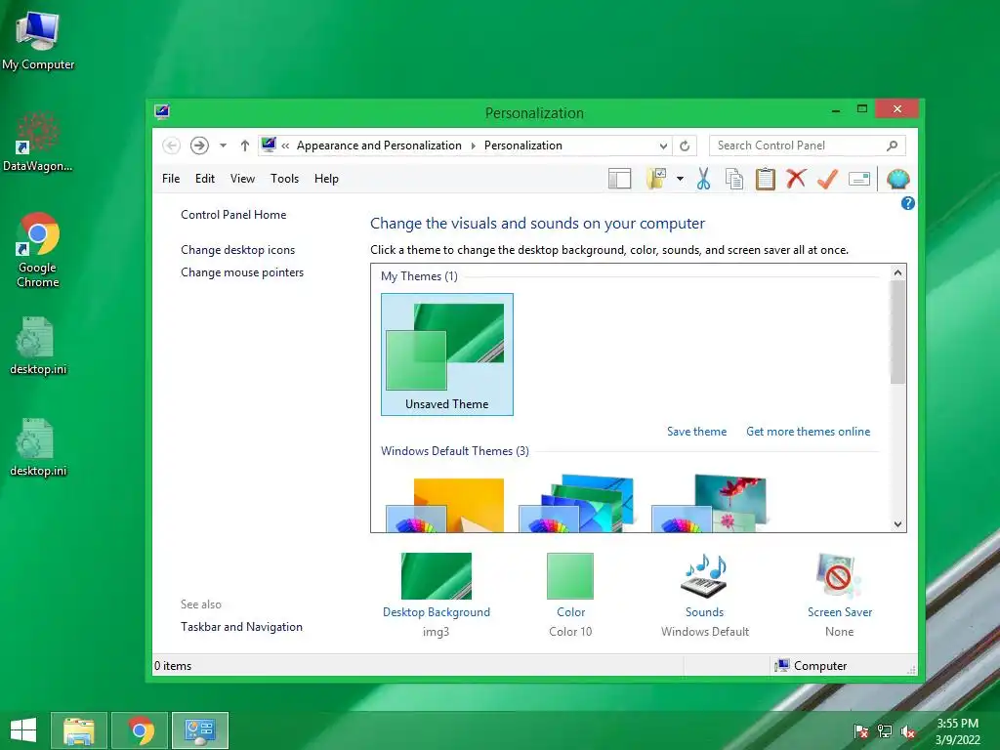Open File Explorer from the taskbar
Screen dimensions: 1000x750
[x=79, y=730]
